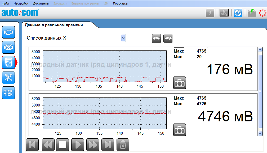The image size is (267, 153).
Task: Click the real-time data graph sidebar icon
Action: click(x=8, y=62)
